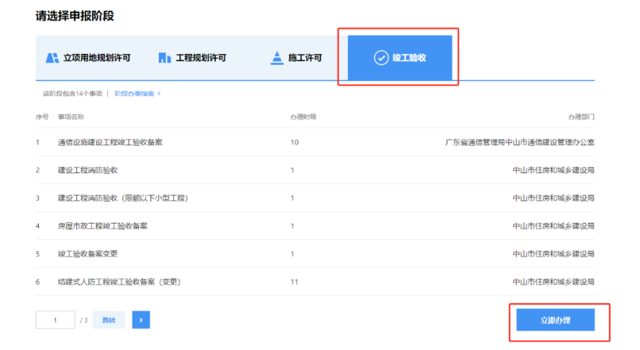The image size is (640, 350).
Task: Select 通信设施建设工程竣工验收备案 item
Action: [110, 142]
